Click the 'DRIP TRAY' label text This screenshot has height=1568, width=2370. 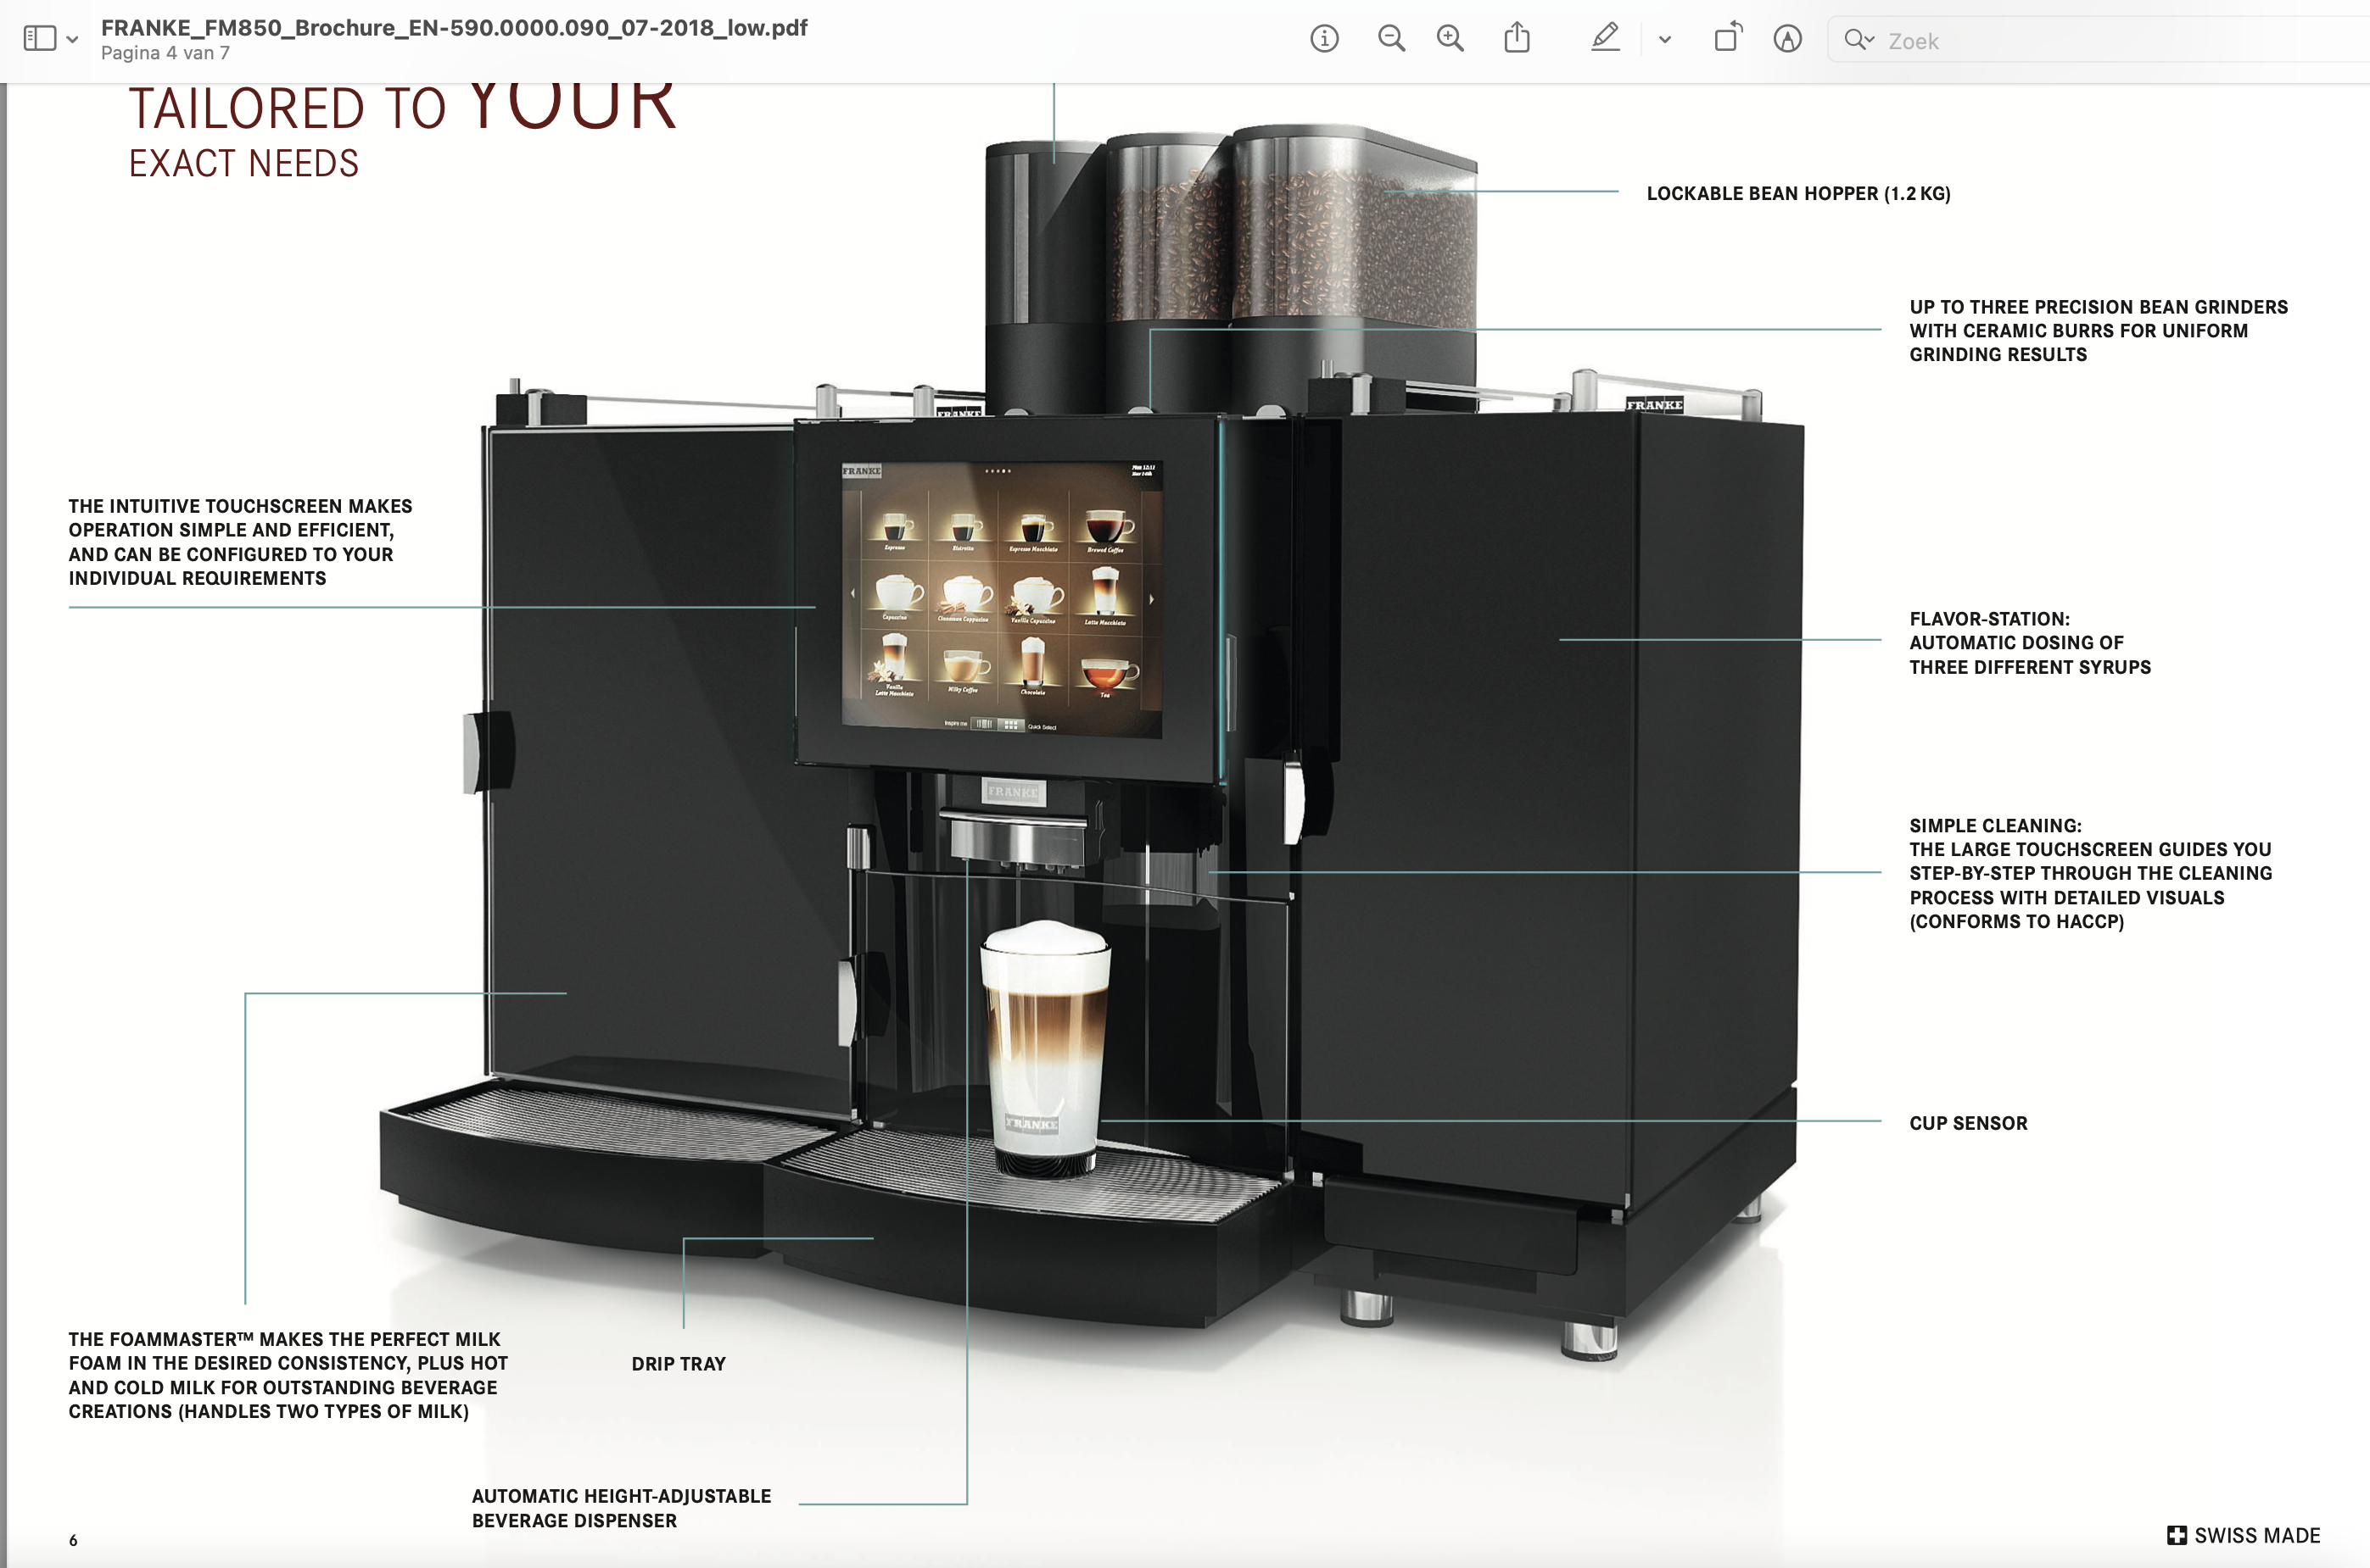click(678, 1364)
